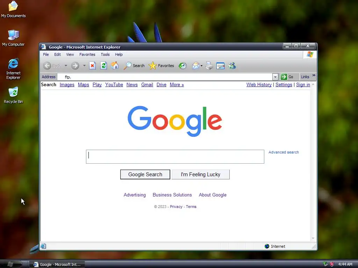Viewport: 358px width, 268px height.
Task: Open the Terms link
Action: [x=191, y=207]
